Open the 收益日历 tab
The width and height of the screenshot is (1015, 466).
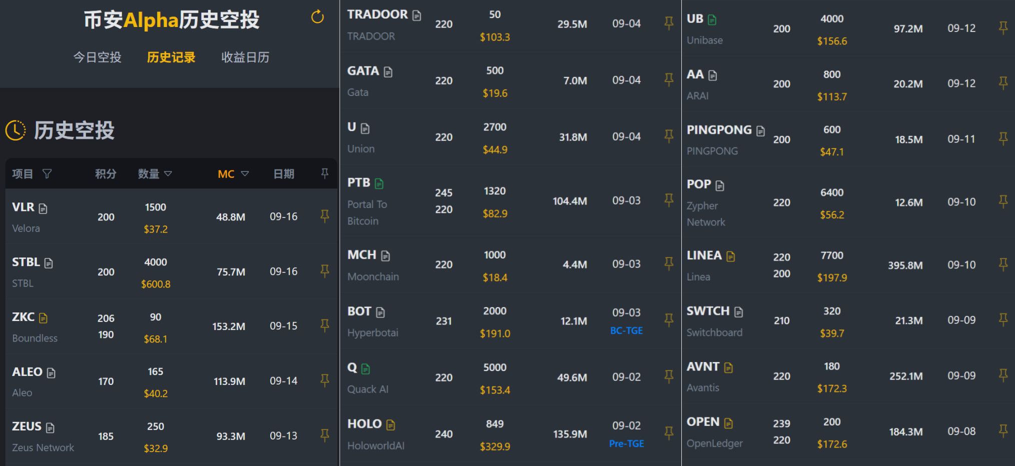(245, 57)
